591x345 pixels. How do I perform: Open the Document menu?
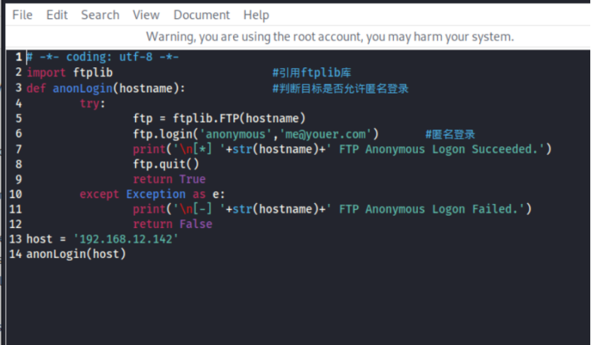[201, 15]
